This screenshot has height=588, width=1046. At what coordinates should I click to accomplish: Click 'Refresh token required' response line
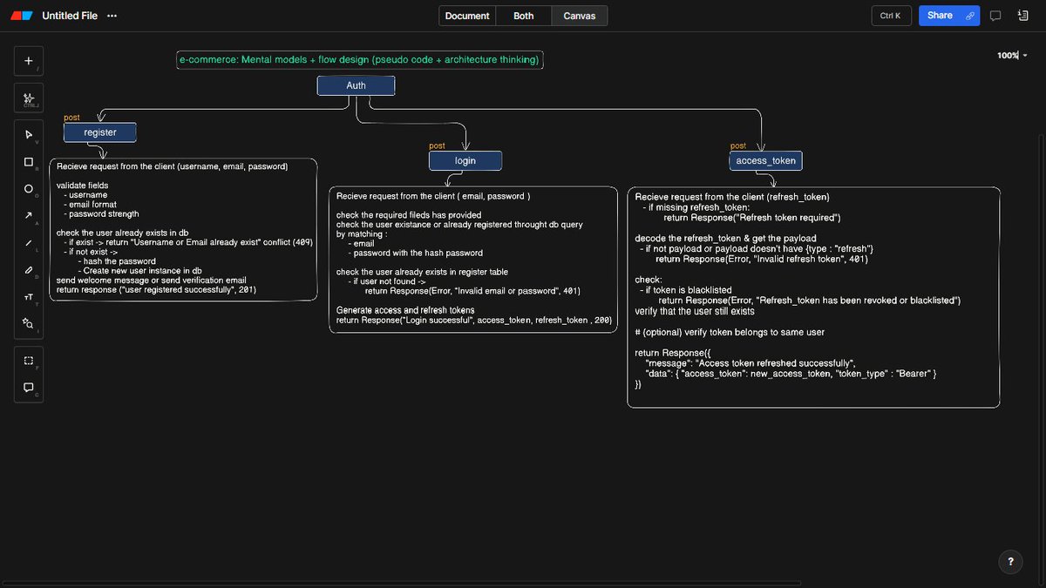[751, 218]
